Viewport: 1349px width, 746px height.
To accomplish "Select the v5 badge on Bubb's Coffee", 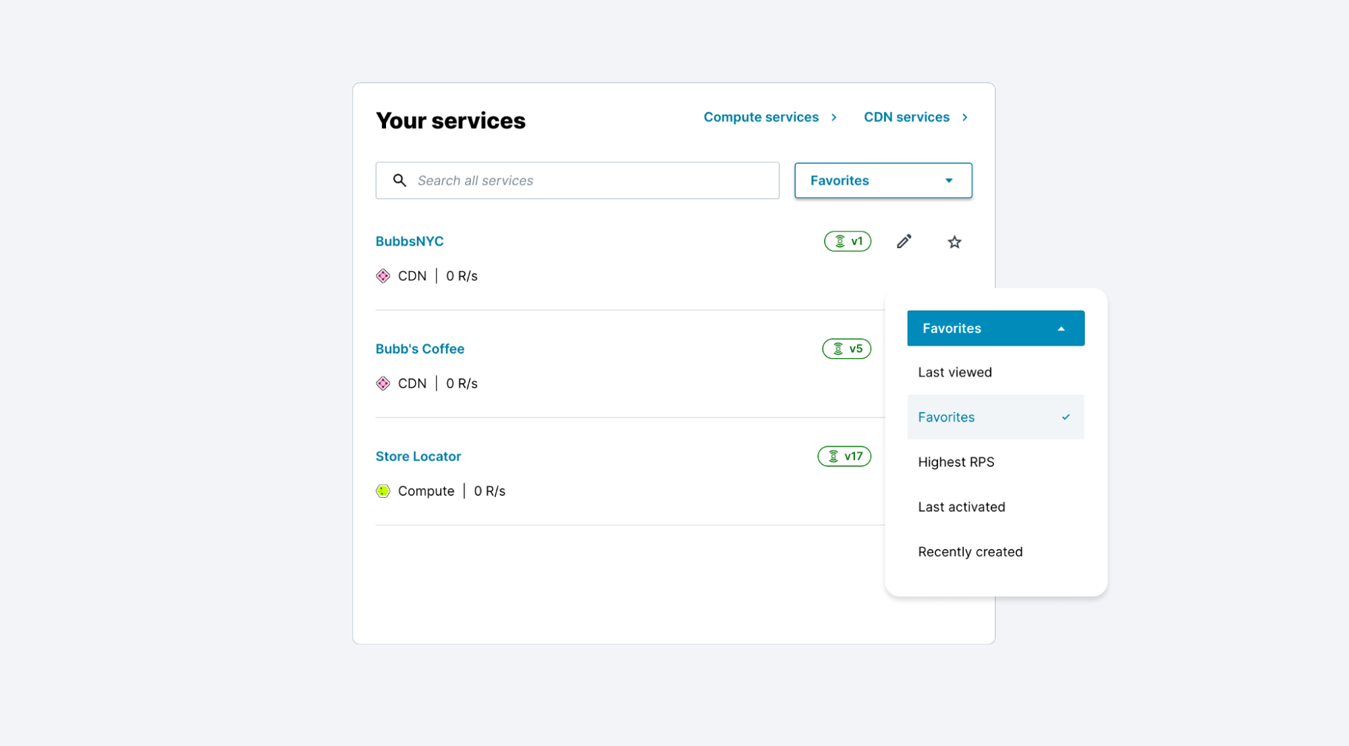I will pyautogui.click(x=846, y=349).
